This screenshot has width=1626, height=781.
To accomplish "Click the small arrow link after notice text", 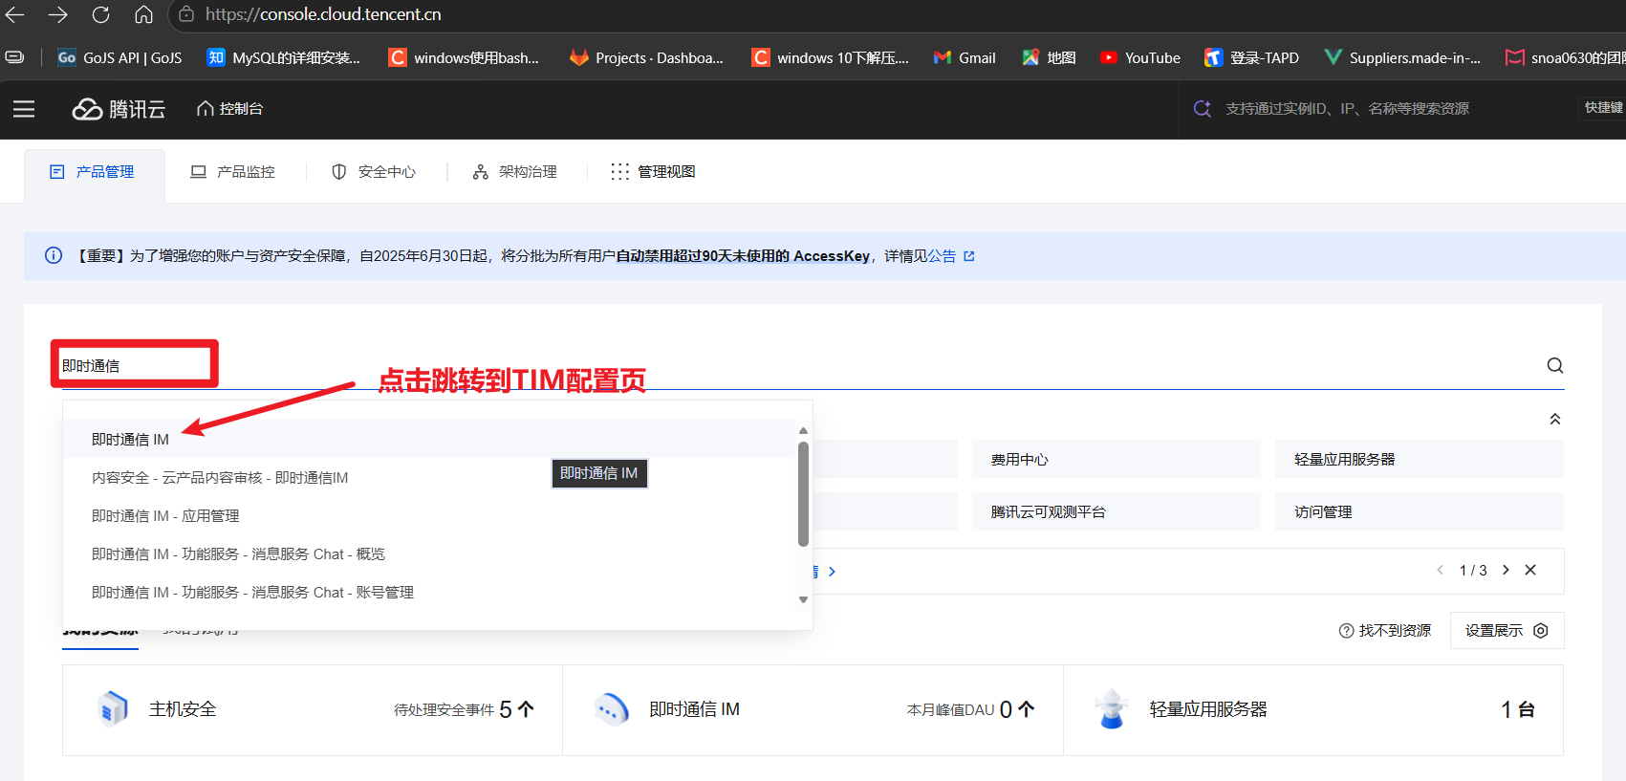I will click(832, 572).
